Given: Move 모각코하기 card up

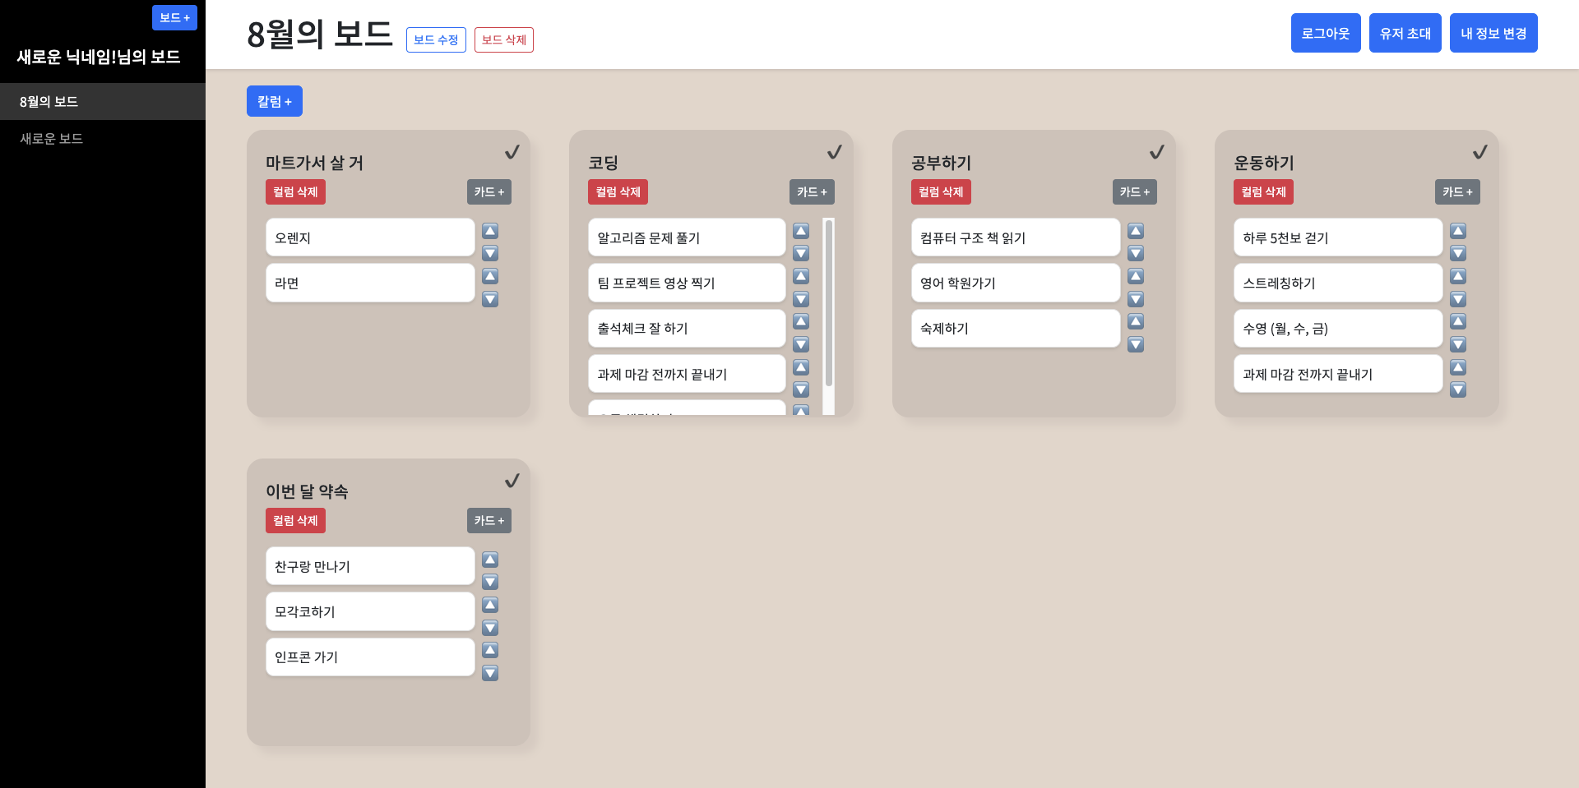Looking at the screenshot, I should tap(490, 605).
